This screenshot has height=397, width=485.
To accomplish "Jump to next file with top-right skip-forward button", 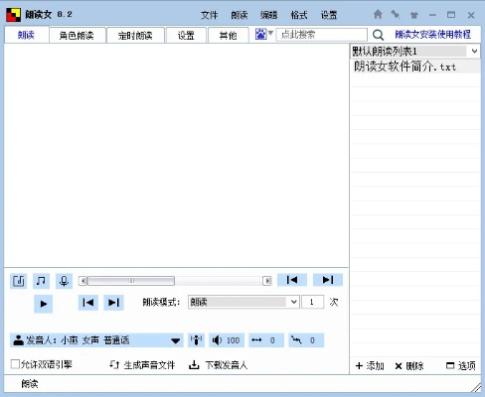I will point(328,280).
